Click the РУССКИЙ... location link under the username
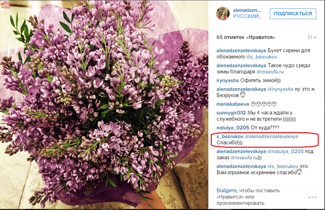Image resolution: width=325 pixels, height=210 pixels. (x=248, y=16)
